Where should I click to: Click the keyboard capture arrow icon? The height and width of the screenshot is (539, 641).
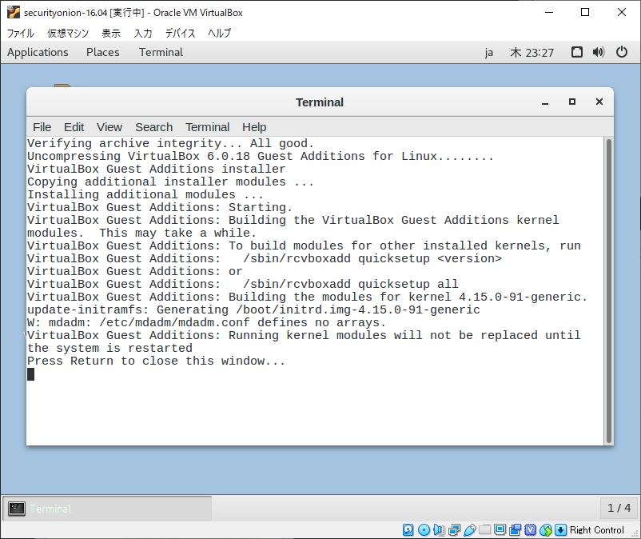(x=561, y=530)
